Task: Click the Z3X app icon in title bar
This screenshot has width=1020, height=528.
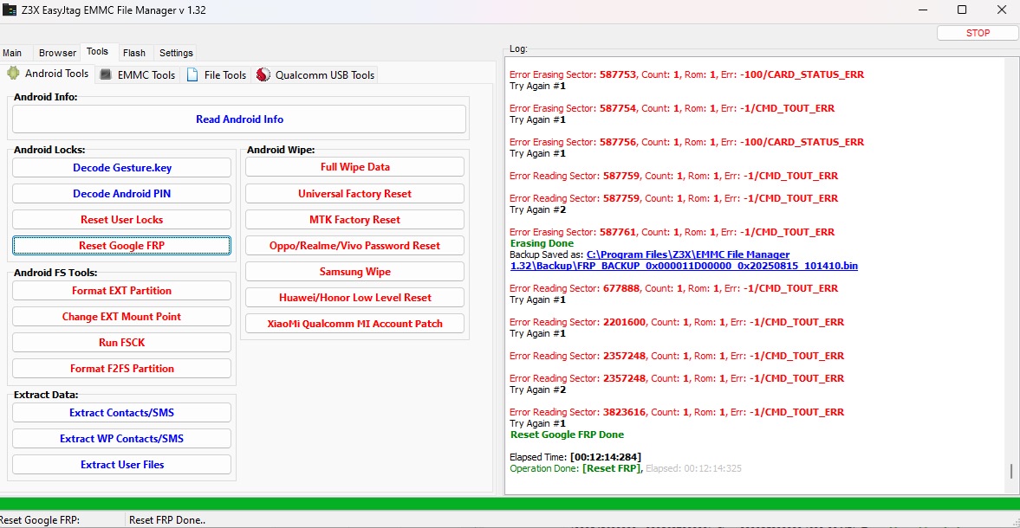Action: pyautogui.click(x=10, y=10)
